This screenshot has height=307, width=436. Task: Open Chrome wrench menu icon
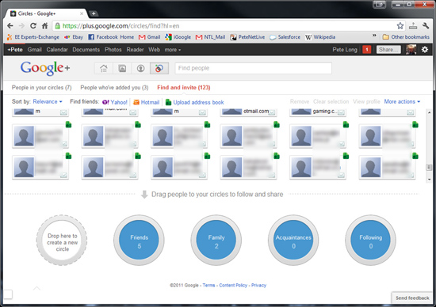click(426, 26)
